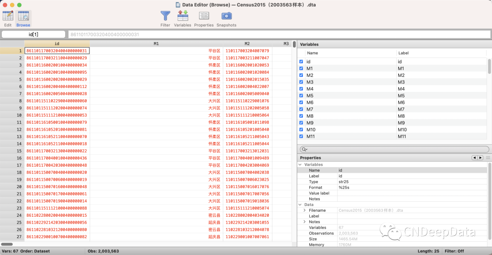Click the Label property row under Variables
Screen dimensions: 492x255
click(392, 176)
